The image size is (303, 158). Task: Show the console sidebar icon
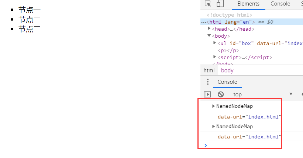click(x=207, y=95)
